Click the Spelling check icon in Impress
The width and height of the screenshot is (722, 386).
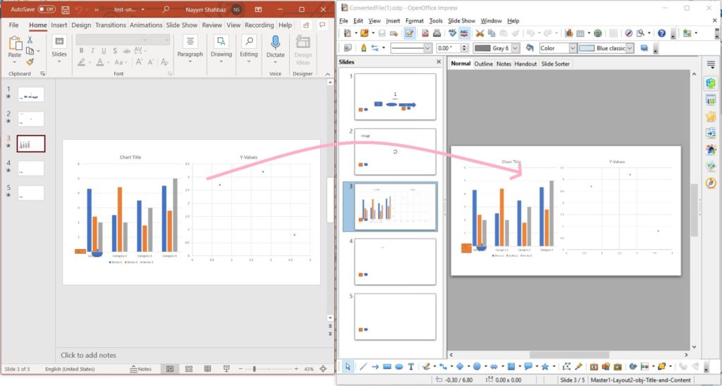(x=448, y=33)
